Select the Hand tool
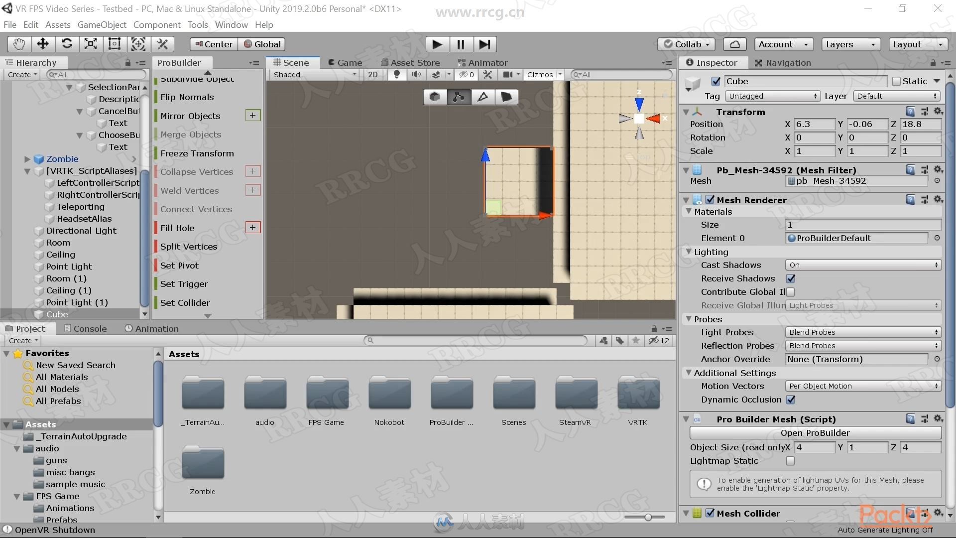The height and width of the screenshot is (538, 956). click(19, 44)
